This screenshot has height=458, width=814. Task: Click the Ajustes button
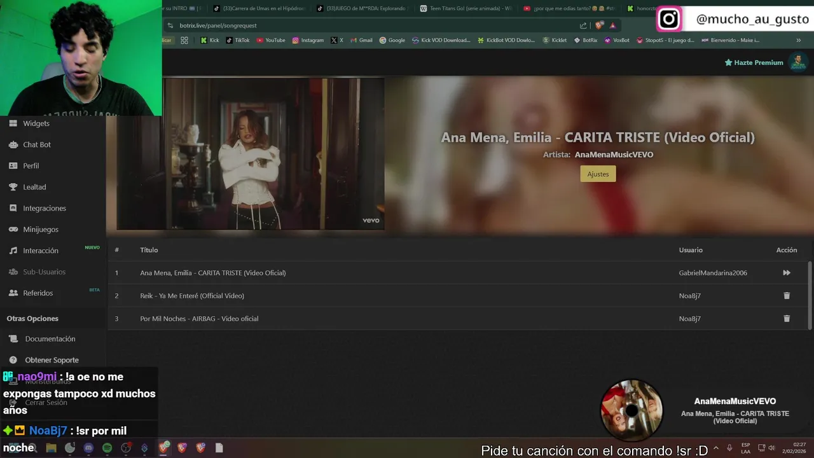click(x=598, y=174)
